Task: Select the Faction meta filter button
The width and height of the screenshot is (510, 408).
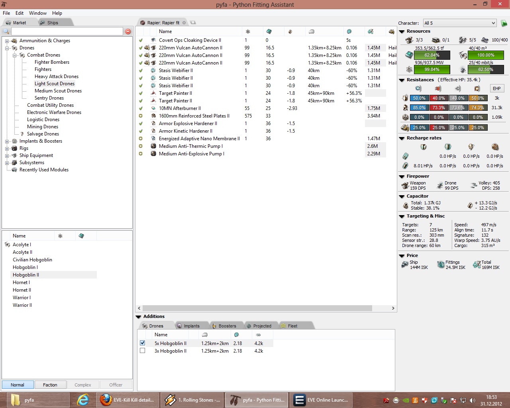Action: (50, 385)
